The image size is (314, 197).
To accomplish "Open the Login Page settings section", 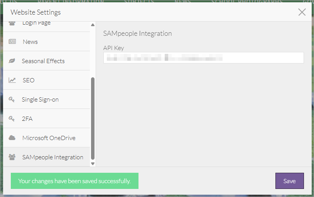I will click(x=36, y=24).
